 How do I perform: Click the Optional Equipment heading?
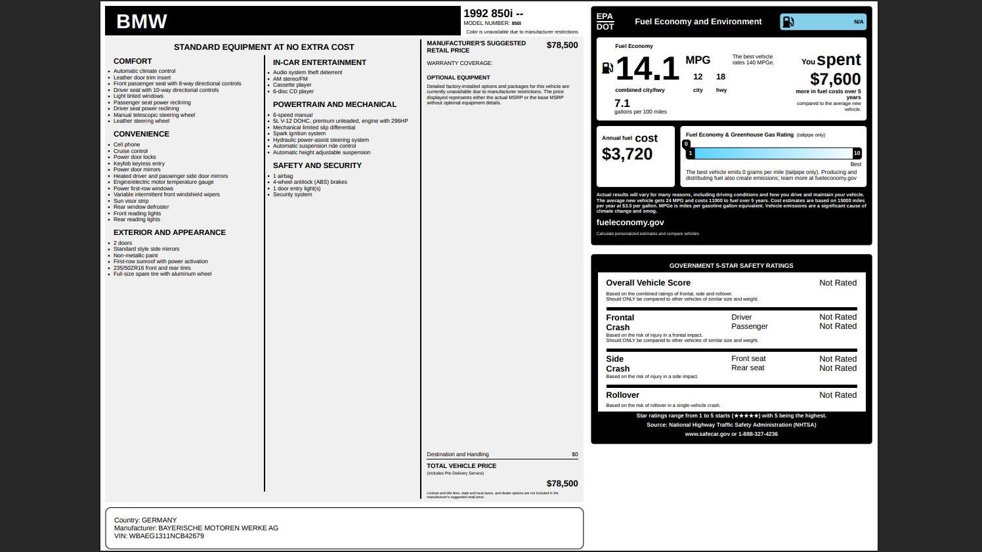coord(458,77)
